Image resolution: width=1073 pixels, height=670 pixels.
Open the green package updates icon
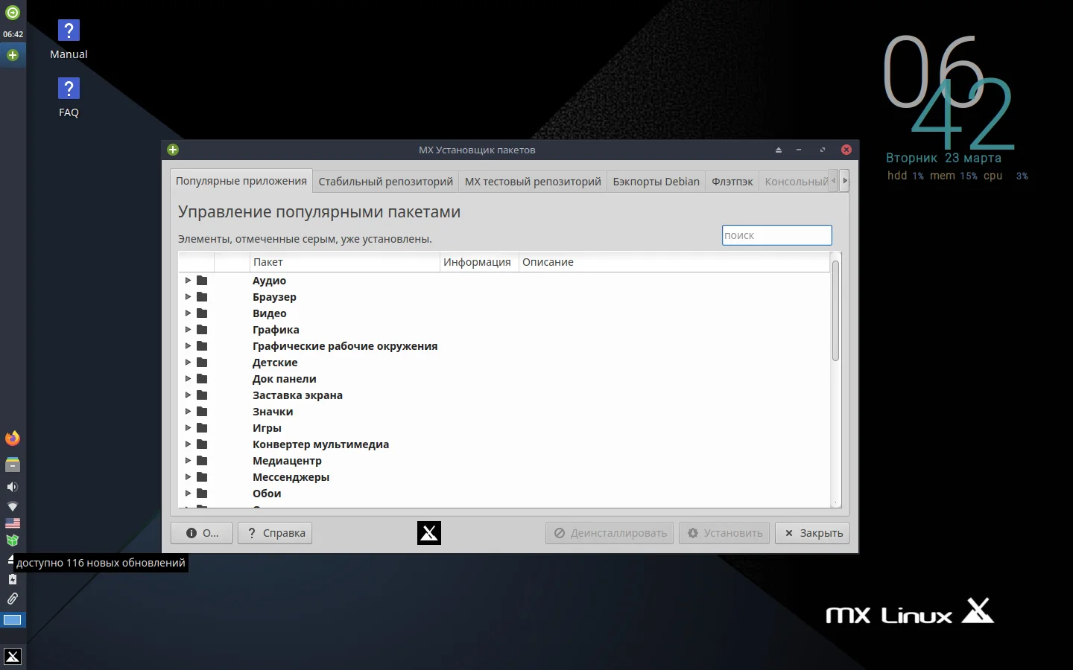pos(12,541)
